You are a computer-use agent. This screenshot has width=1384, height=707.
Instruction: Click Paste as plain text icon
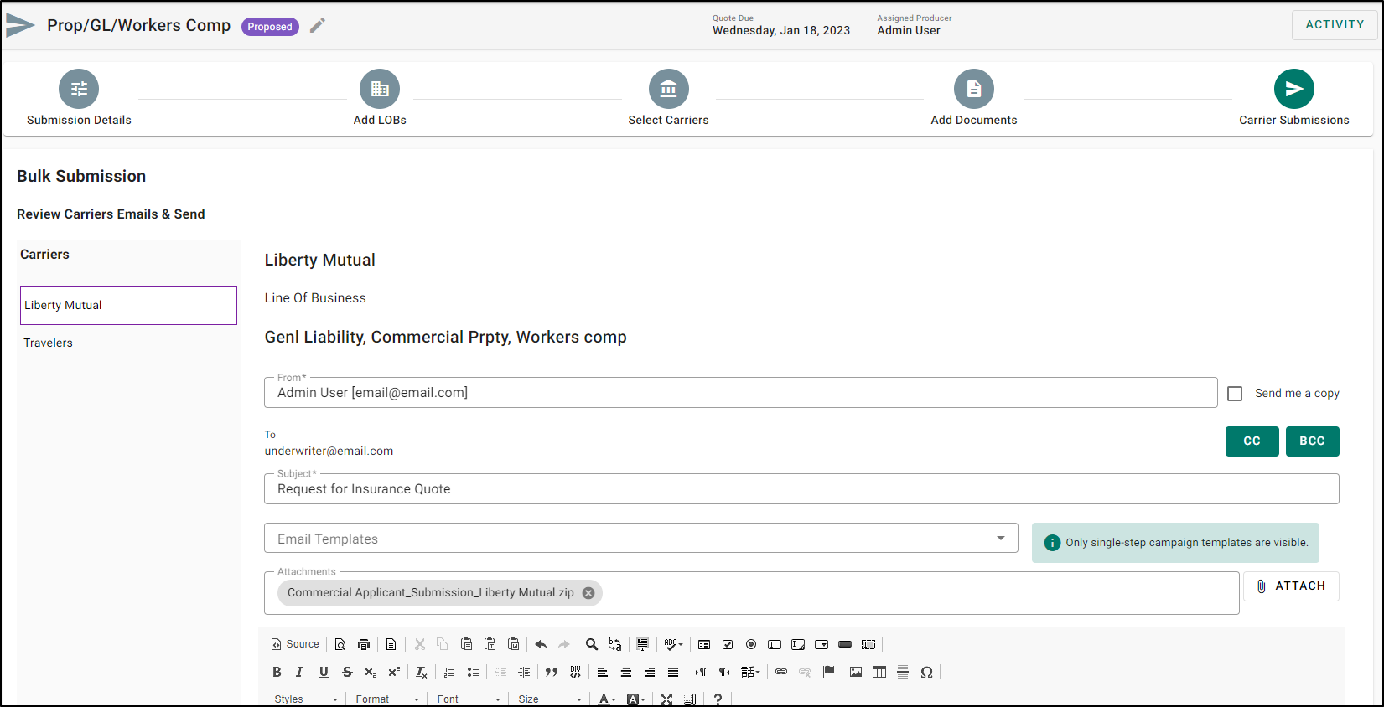(490, 644)
